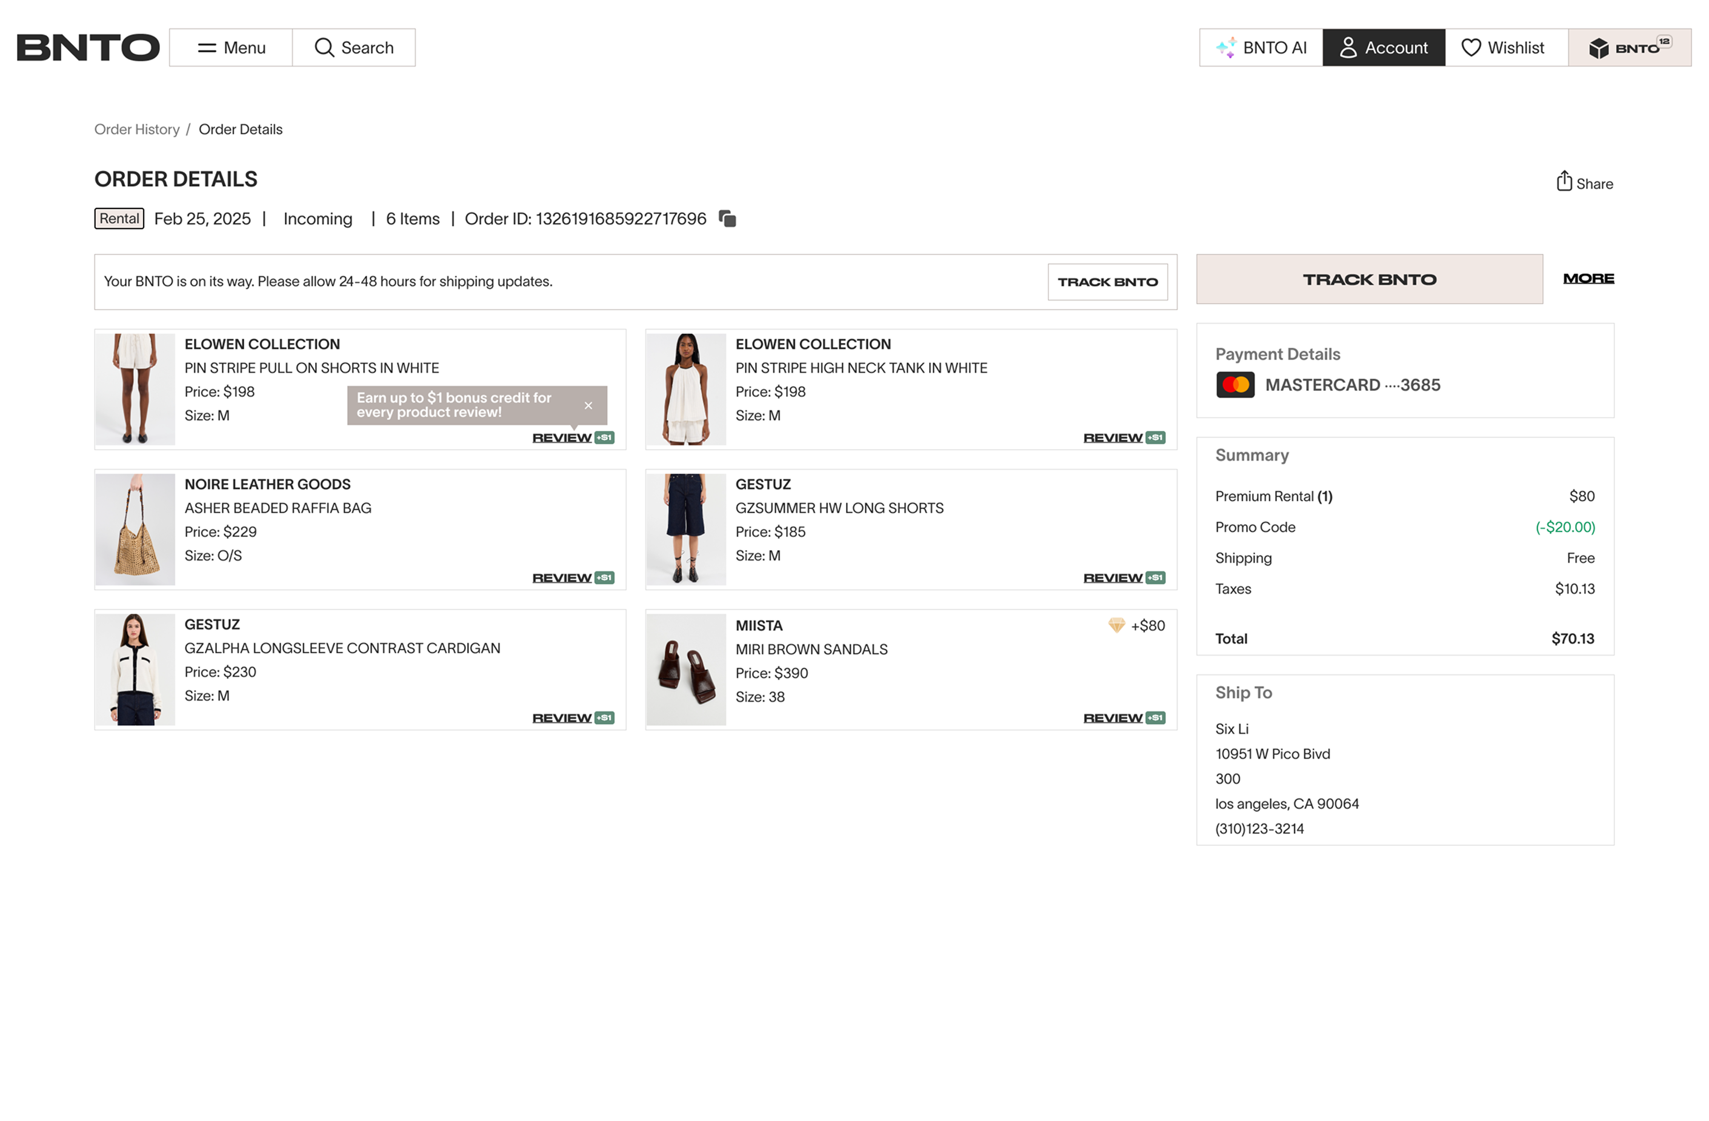Open the hamburger Menu
The width and height of the screenshot is (1709, 1121).
pyautogui.click(x=230, y=48)
